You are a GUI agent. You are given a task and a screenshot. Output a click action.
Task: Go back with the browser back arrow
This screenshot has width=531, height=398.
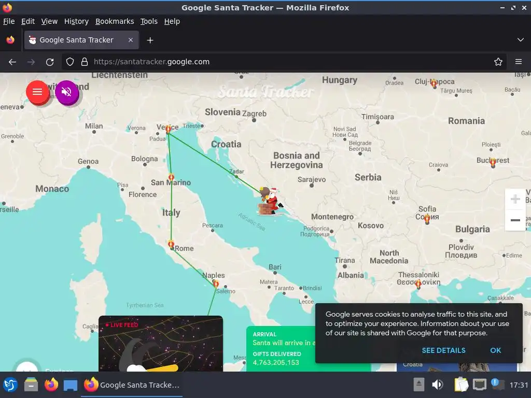coord(12,62)
